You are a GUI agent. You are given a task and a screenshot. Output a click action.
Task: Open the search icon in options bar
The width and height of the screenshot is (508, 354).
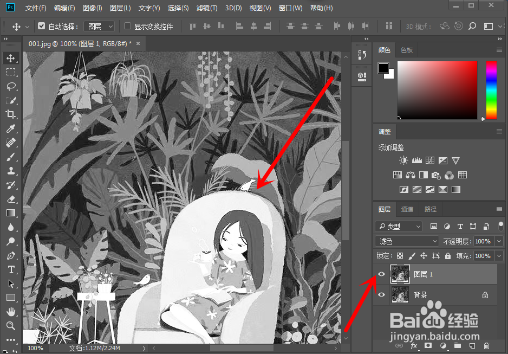tap(472, 26)
